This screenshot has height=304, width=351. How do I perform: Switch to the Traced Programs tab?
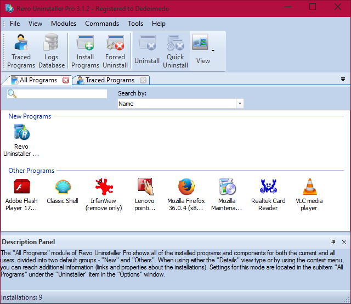coord(109,80)
